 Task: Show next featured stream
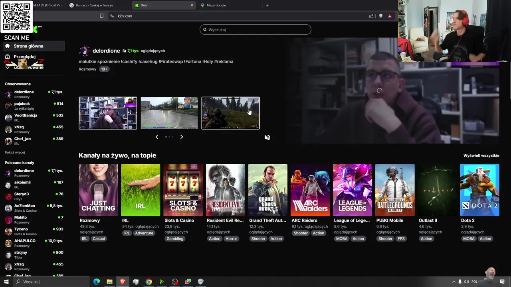182,137
